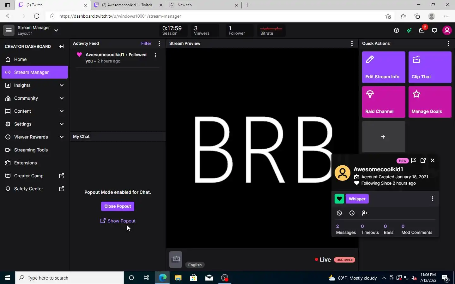Open the Edit Stream Info quick action
The width and height of the screenshot is (455, 284).
[x=384, y=67]
